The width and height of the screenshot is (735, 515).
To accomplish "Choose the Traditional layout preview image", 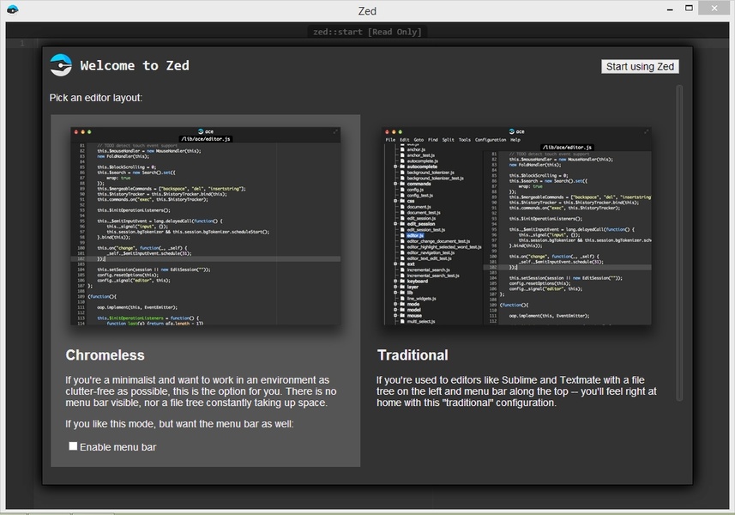I will pos(518,227).
